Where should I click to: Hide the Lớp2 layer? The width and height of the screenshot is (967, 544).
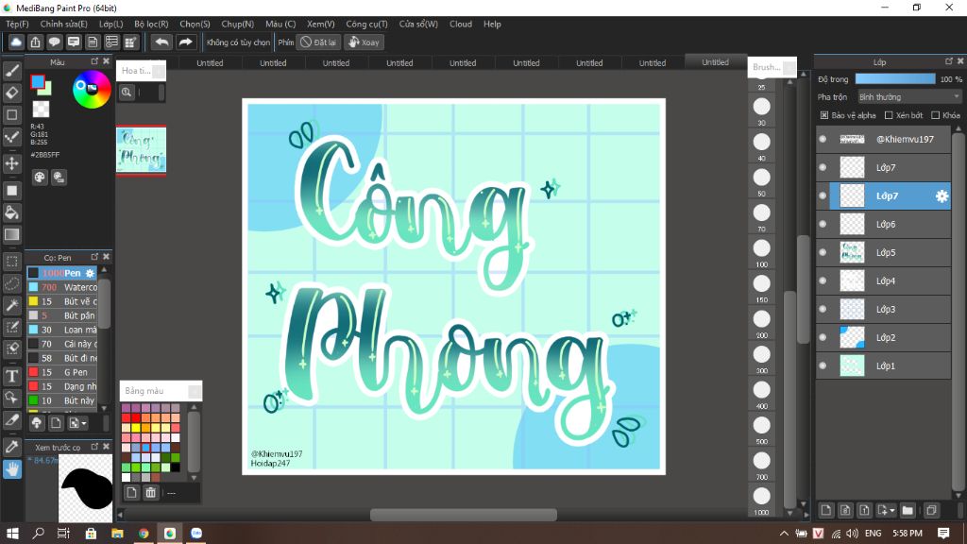coord(823,337)
